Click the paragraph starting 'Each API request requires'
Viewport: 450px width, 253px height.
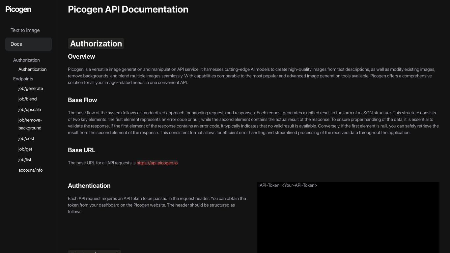point(157,205)
